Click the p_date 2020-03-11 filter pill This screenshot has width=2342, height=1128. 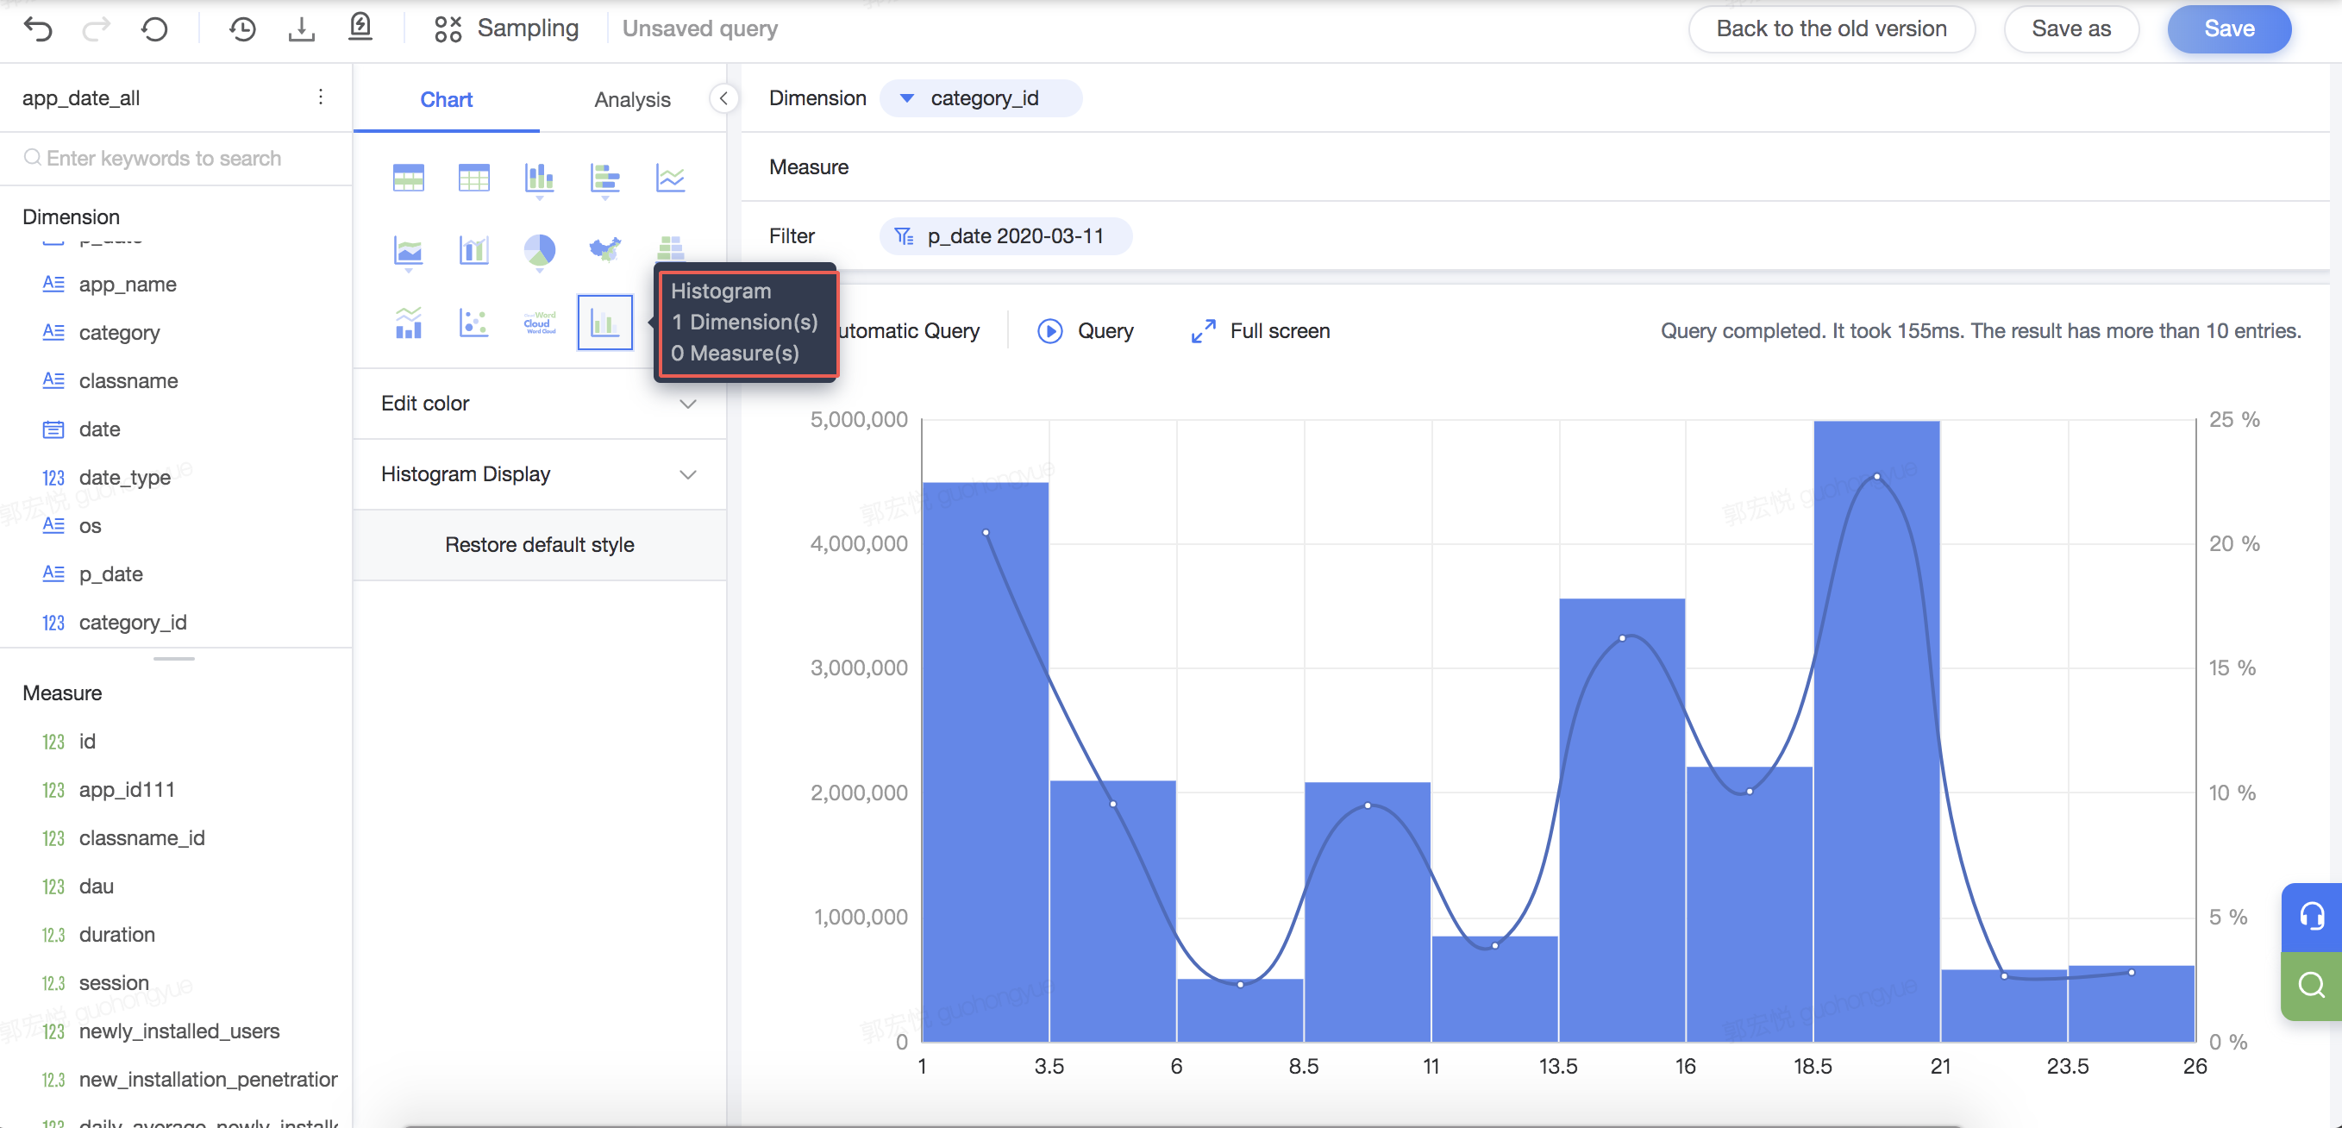point(1005,236)
